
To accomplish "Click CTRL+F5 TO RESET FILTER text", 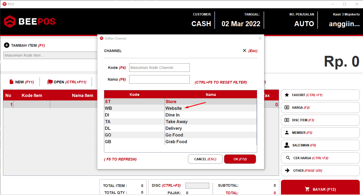I will coord(221,82).
